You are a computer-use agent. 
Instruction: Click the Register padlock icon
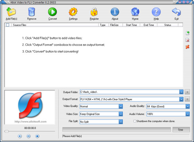(x=94, y=12)
